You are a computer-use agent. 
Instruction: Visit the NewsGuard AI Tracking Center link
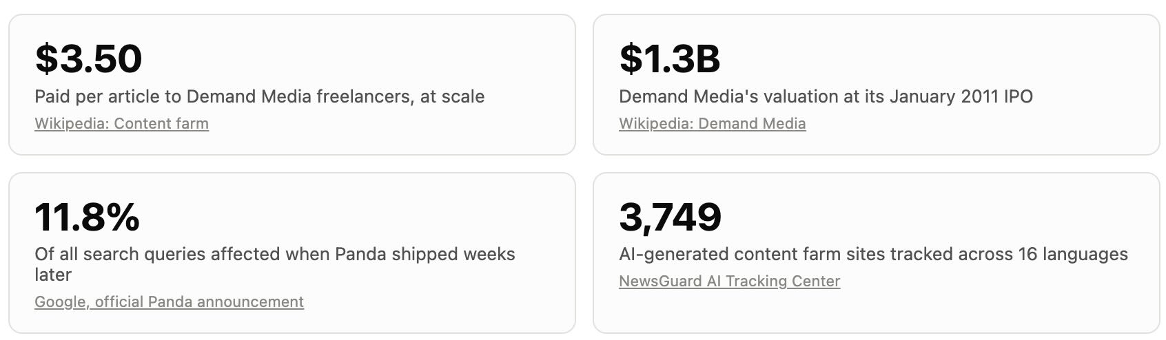click(x=729, y=281)
